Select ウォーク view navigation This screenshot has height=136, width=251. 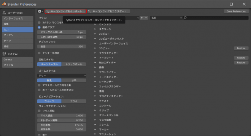(x=49, y=101)
